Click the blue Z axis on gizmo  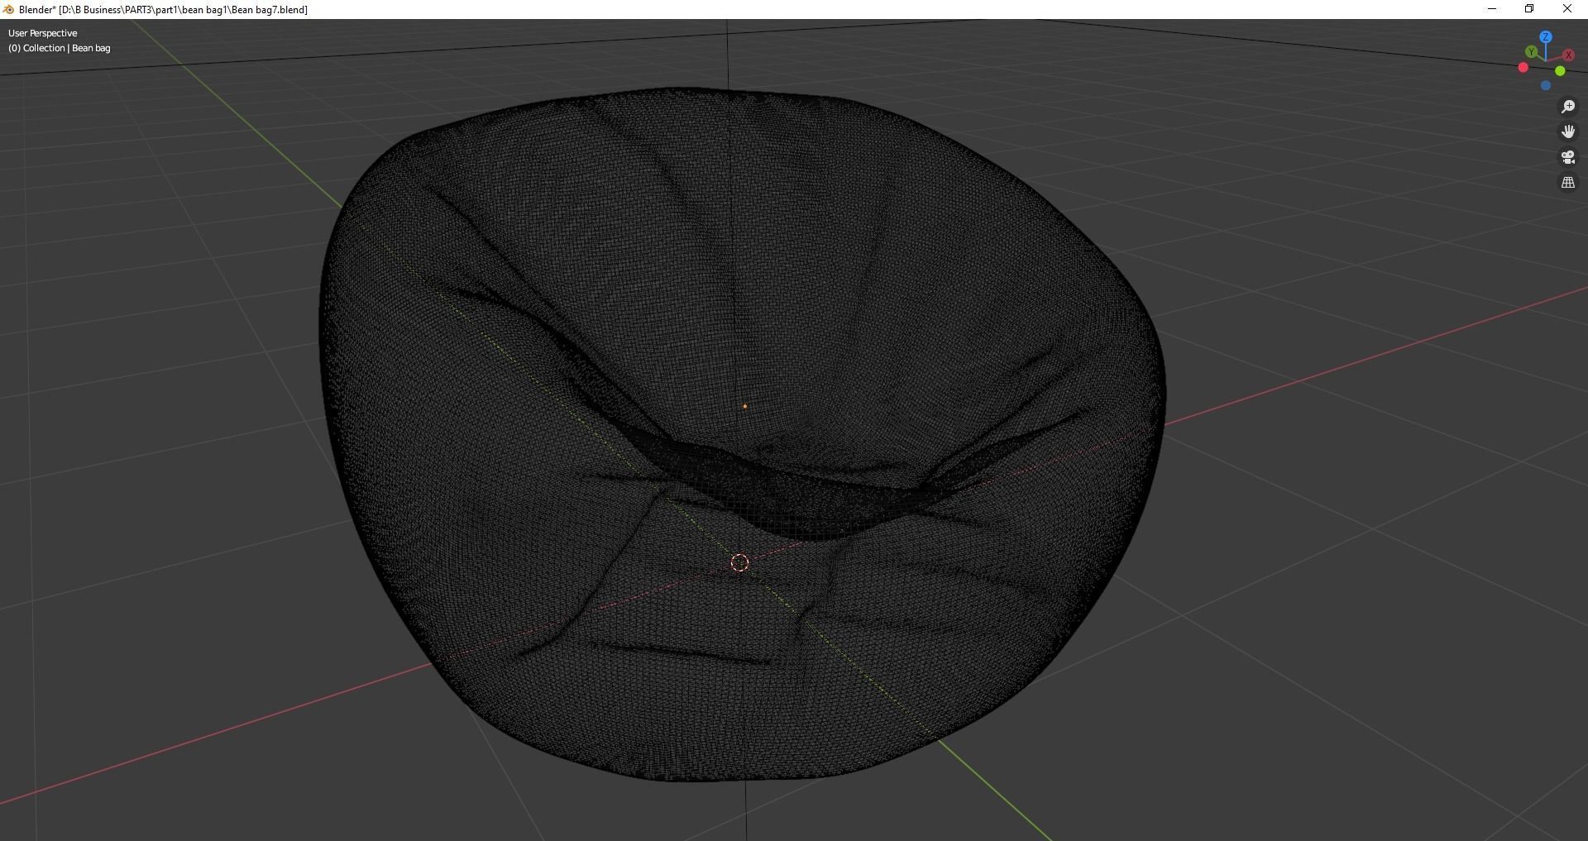tap(1545, 37)
